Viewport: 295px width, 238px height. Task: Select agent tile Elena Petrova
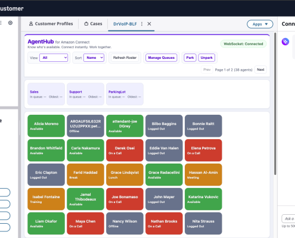click(x=203, y=151)
